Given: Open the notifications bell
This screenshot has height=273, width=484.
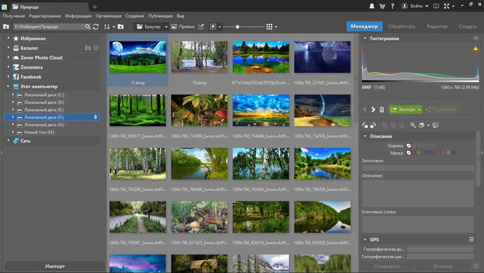Looking at the screenshot, I should (372, 6).
